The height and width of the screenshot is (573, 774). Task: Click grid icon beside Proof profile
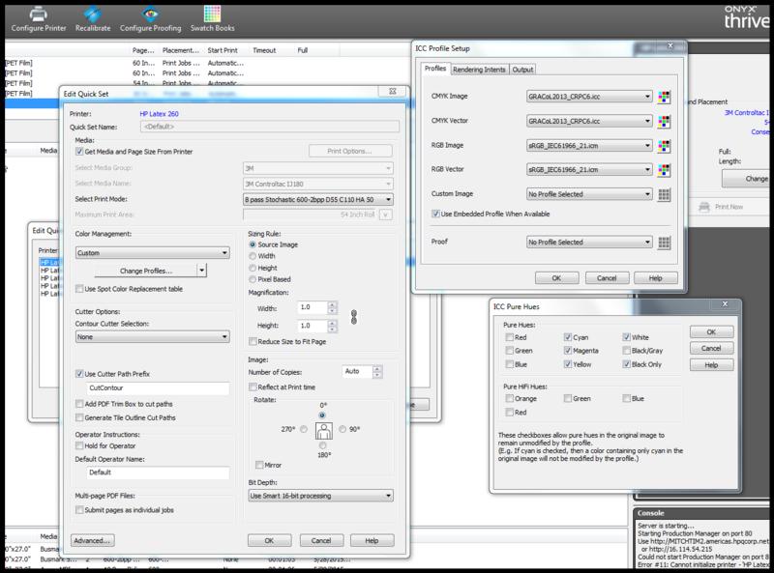(664, 243)
